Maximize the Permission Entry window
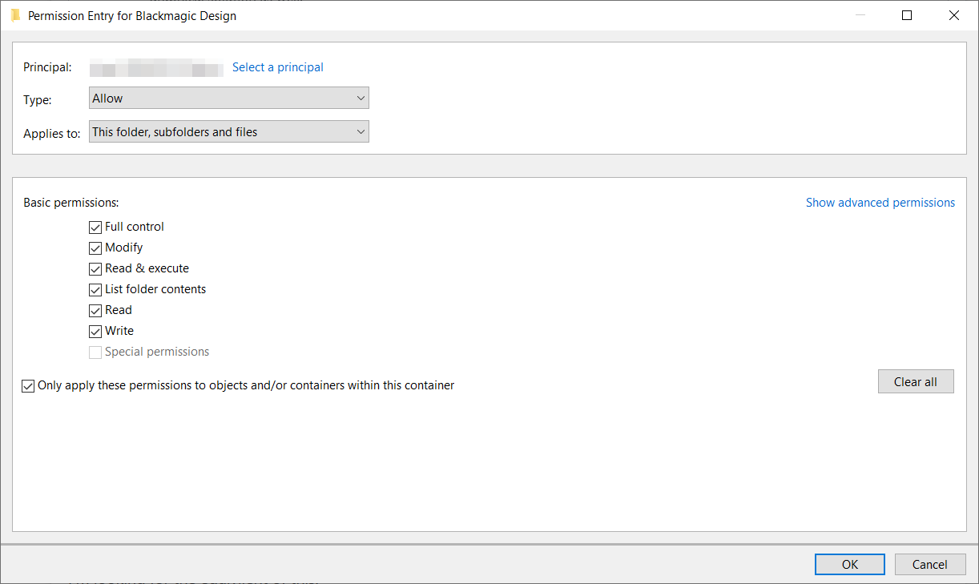The image size is (979, 584). (x=907, y=15)
